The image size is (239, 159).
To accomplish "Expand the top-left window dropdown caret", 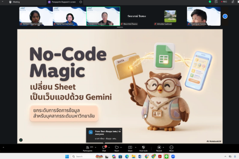I will coord(2,2).
